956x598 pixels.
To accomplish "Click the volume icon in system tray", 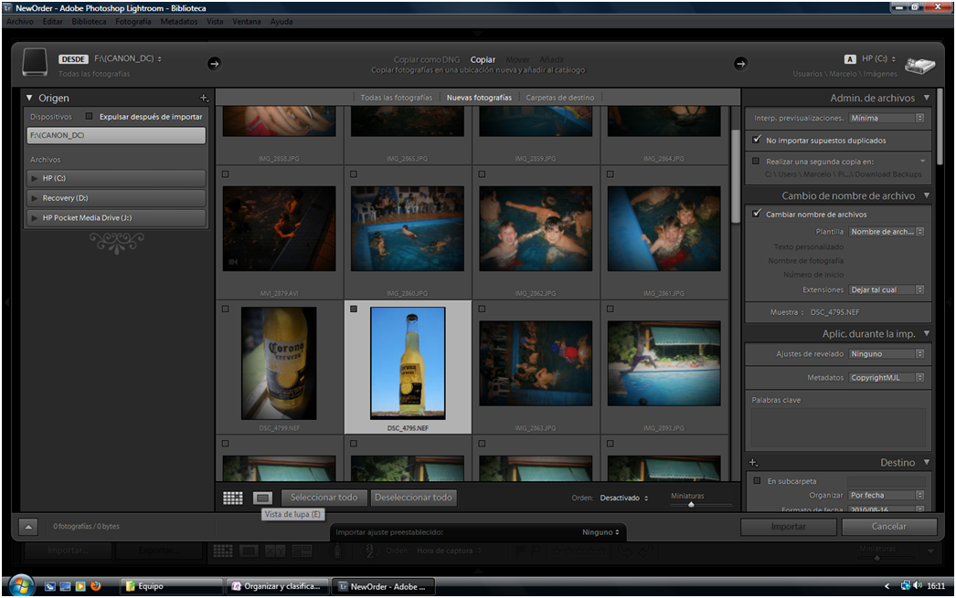I will pyautogui.click(x=918, y=586).
